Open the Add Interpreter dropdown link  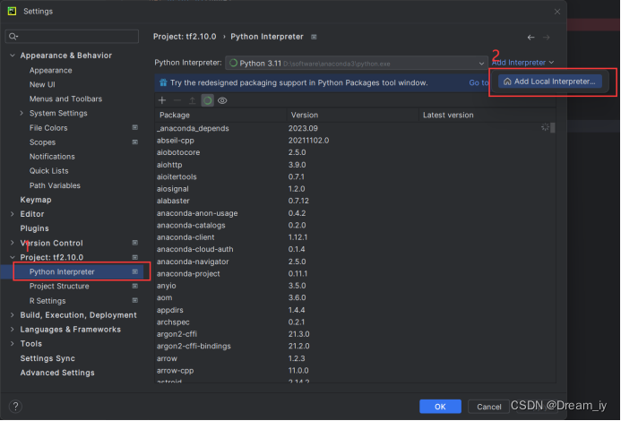coord(522,63)
